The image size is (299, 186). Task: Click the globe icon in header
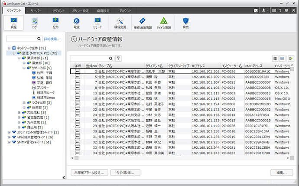(x=286, y=10)
